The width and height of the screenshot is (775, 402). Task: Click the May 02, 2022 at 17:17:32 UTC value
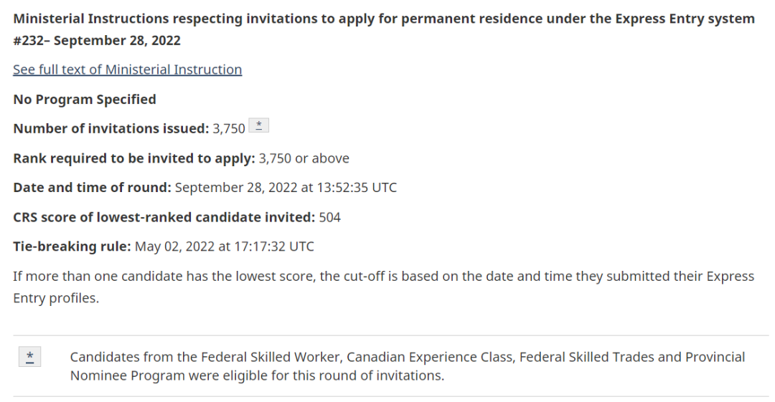225,247
